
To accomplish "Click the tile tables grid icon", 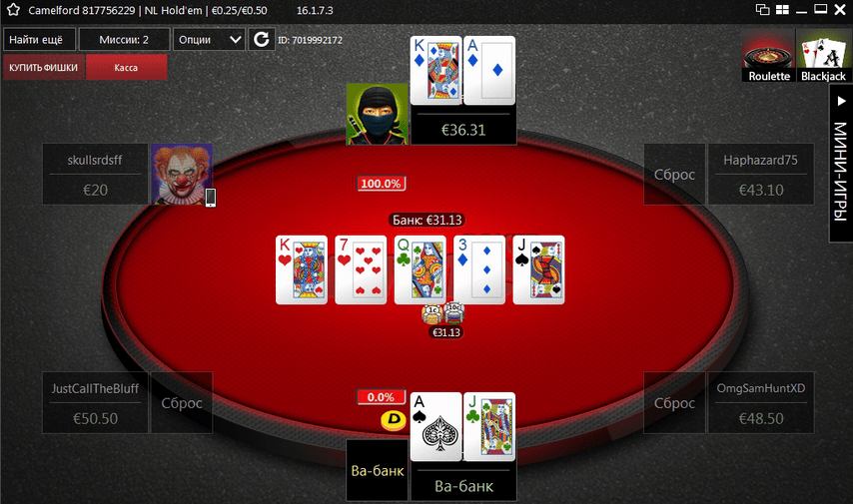I will 782,10.
